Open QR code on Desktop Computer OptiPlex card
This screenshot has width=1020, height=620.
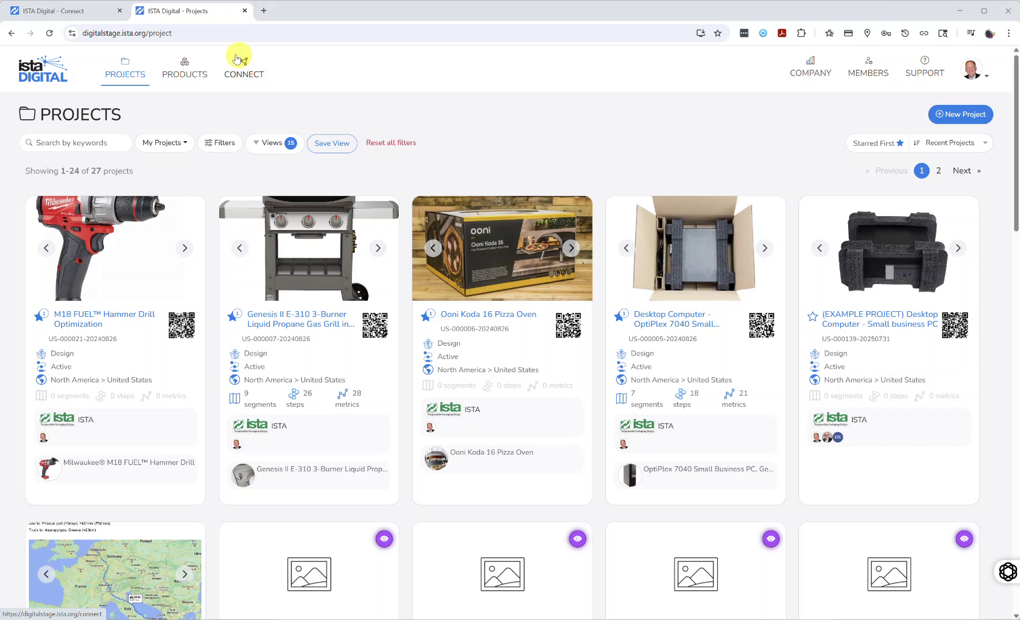762,325
